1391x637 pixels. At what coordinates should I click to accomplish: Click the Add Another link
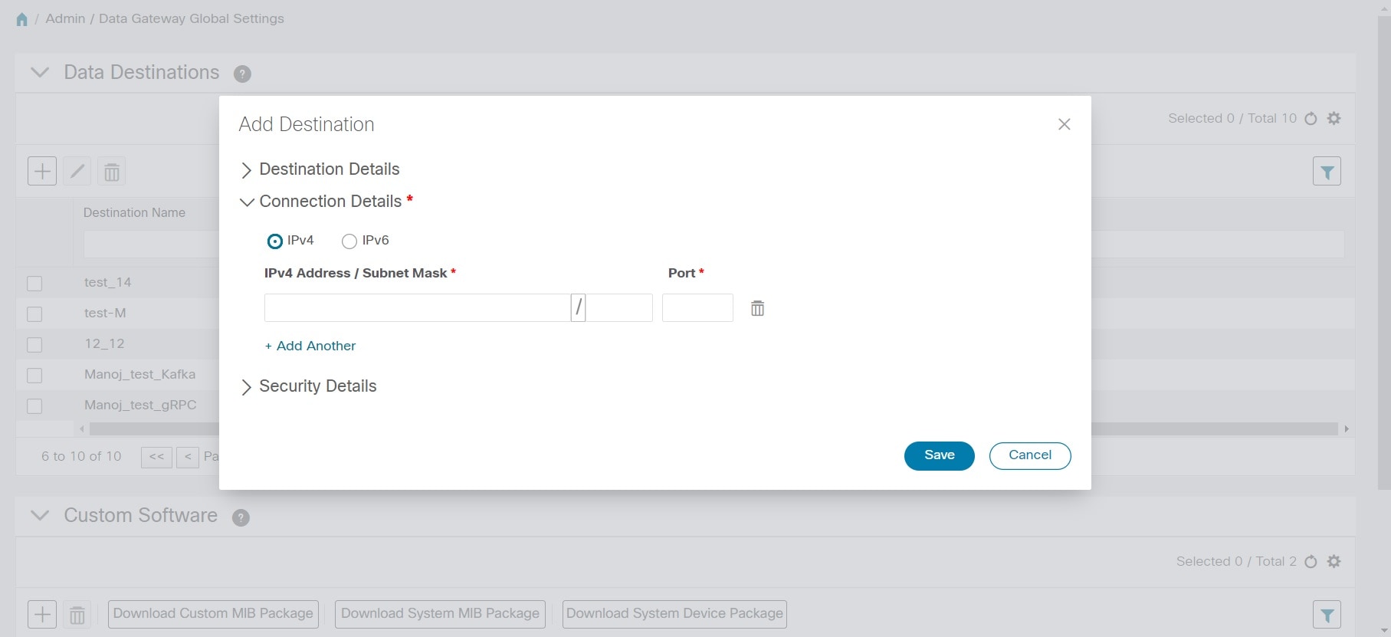coord(310,346)
